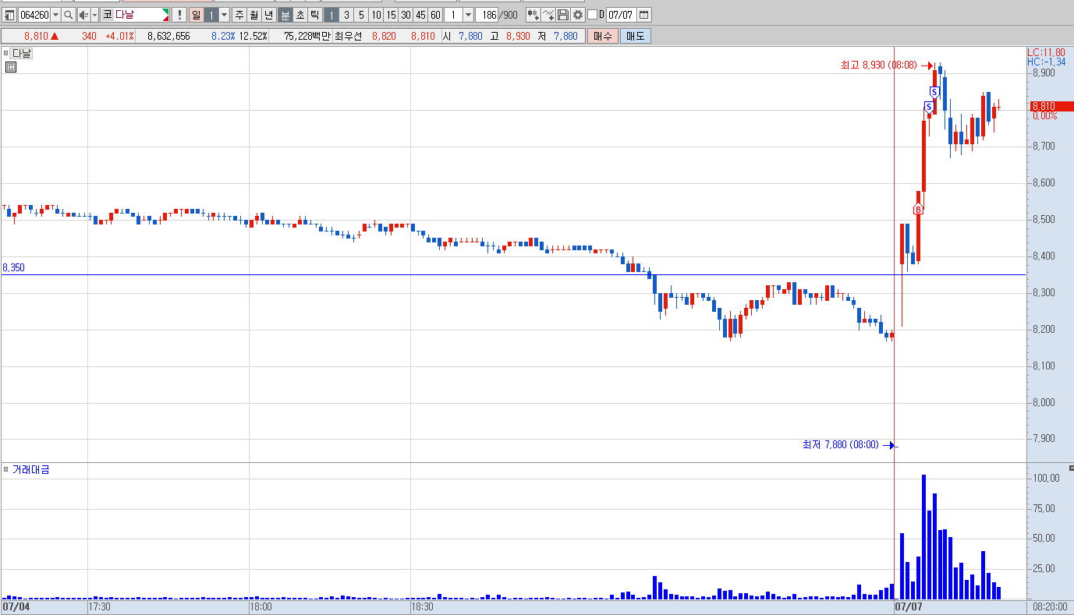
Task: Click the line chart drawing tool icon
Action: tap(548, 15)
